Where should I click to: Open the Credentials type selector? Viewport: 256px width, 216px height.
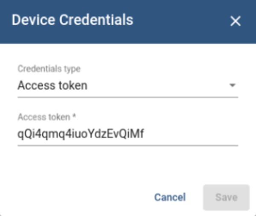pos(127,86)
